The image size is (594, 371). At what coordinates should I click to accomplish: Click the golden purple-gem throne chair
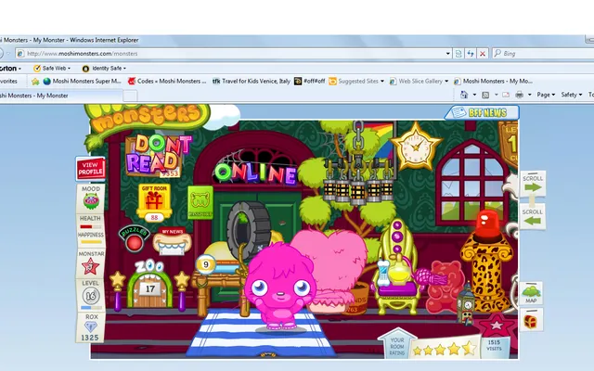coord(398,265)
